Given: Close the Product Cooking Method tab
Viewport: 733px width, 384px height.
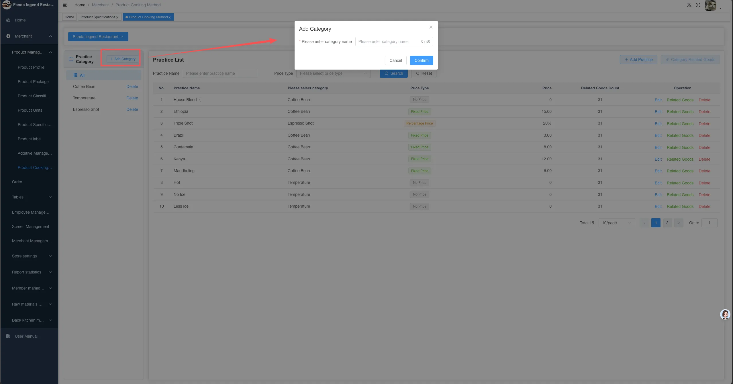Looking at the screenshot, I should (170, 17).
